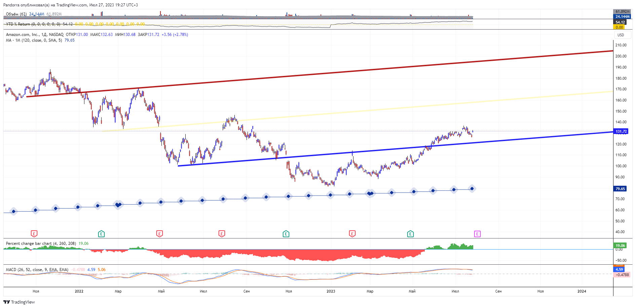Click the blue 24.144M volume axis label
The height and width of the screenshot is (308, 636).
623,16
